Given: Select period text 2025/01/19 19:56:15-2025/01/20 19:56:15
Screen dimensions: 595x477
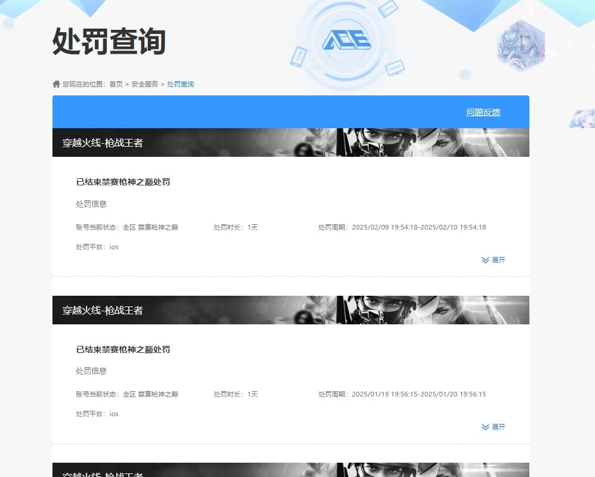Looking at the screenshot, I should pos(419,394).
